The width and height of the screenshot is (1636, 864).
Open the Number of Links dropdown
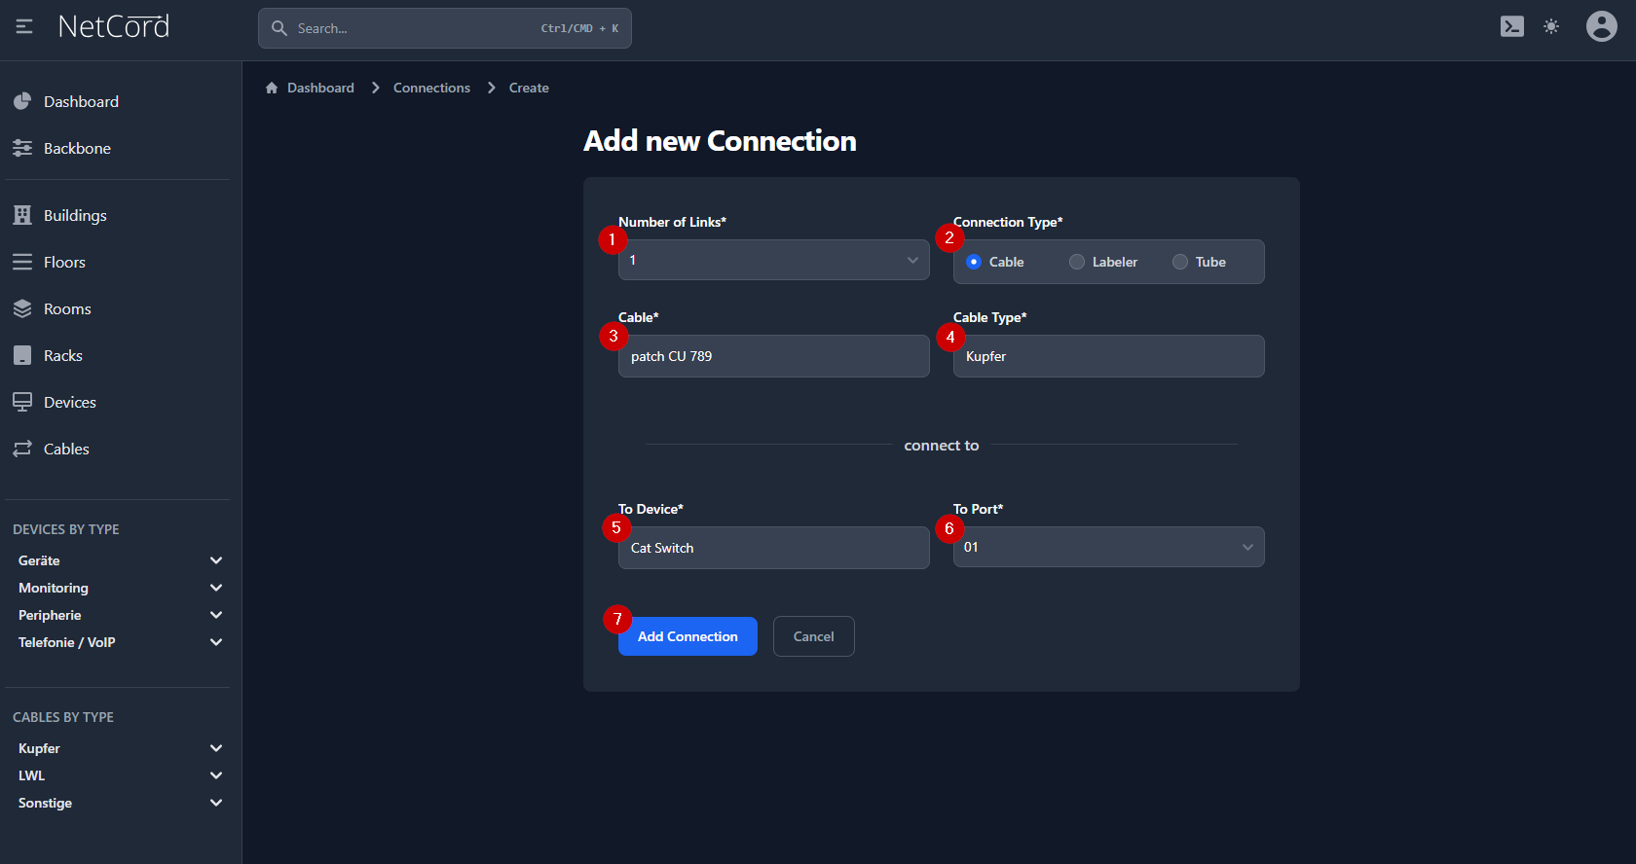(773, 261)
